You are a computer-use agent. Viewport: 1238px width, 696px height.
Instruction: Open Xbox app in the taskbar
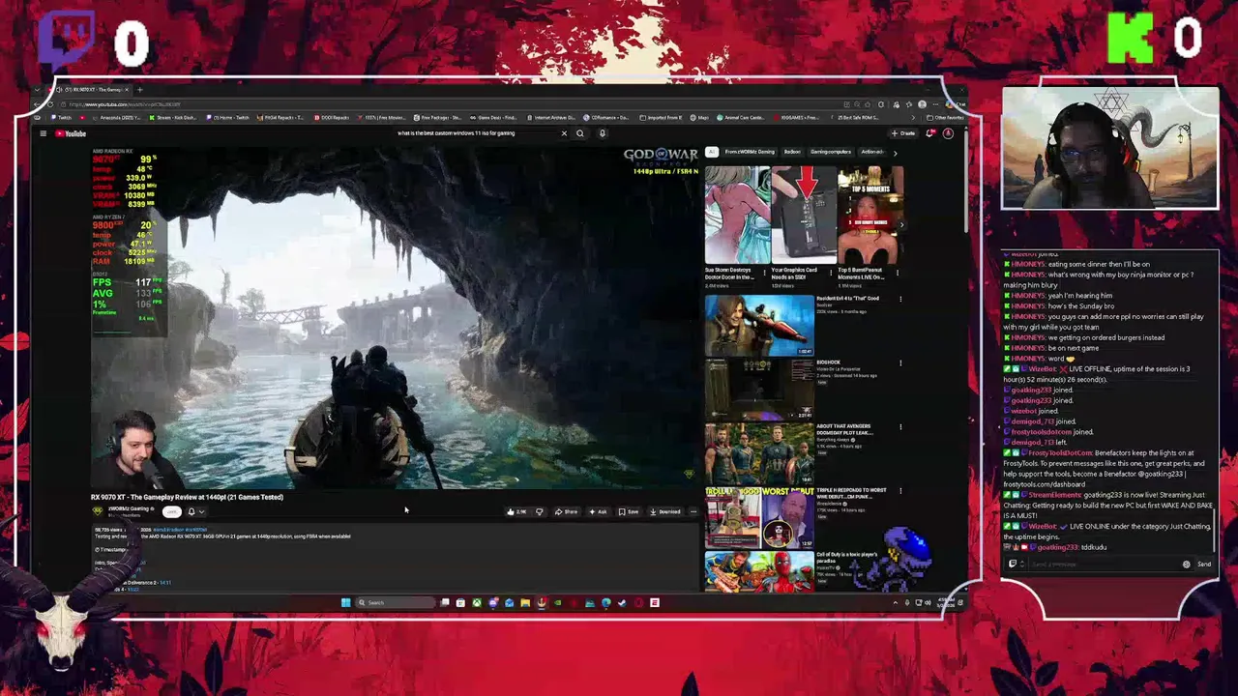tap(477, 602)
